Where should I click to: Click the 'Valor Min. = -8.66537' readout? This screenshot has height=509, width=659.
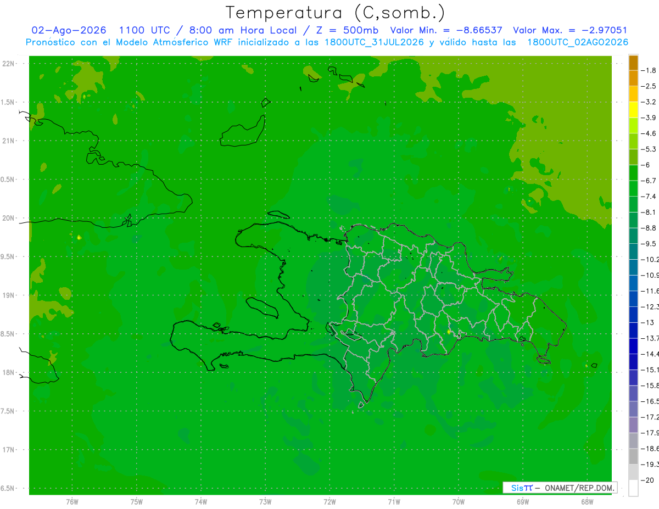[x=446, y=30]
